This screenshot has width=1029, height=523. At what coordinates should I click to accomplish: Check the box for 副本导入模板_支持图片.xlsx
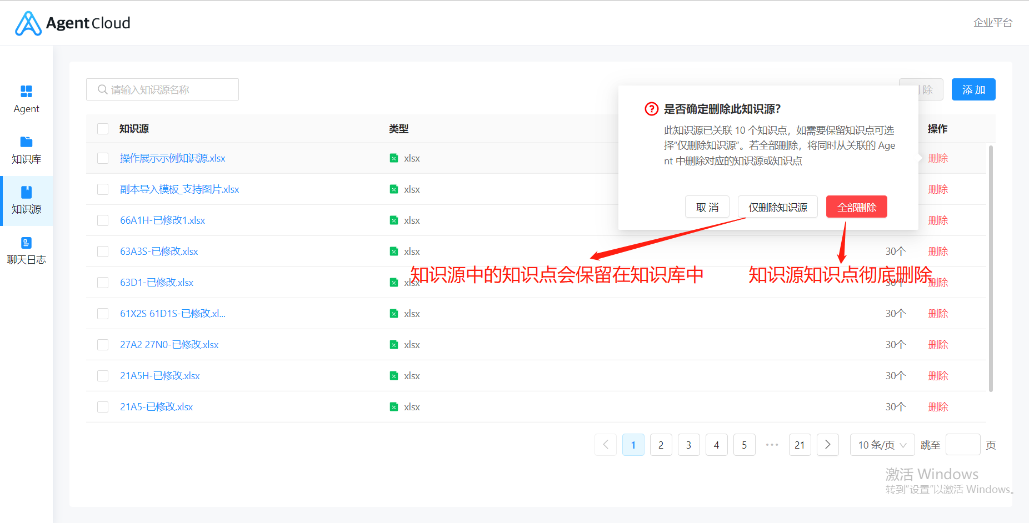pos(103,189)
